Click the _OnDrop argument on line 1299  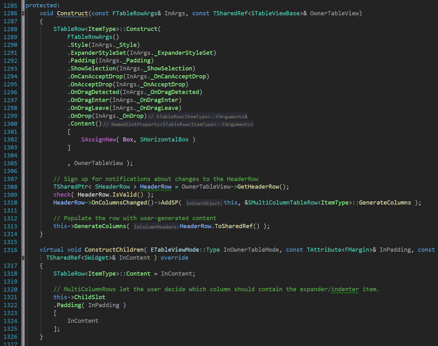[x=131, y=116]
